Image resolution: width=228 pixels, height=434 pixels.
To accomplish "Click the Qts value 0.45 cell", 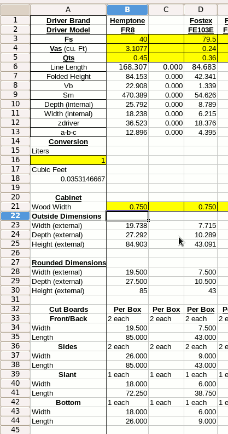I will pyautogui.click(x=127, y=58).
